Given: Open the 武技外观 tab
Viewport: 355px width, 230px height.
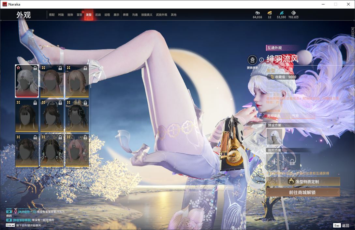Looking at the screenshot, I should click(161, 15).
